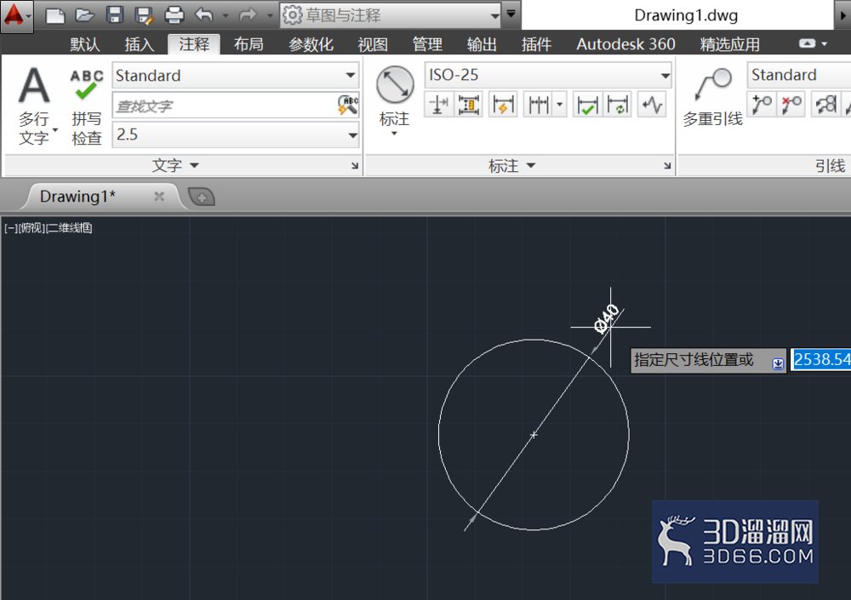Viewport: 851px width, 600px height.
Task: Undo the last action
Action: click(x=204, y=15)
